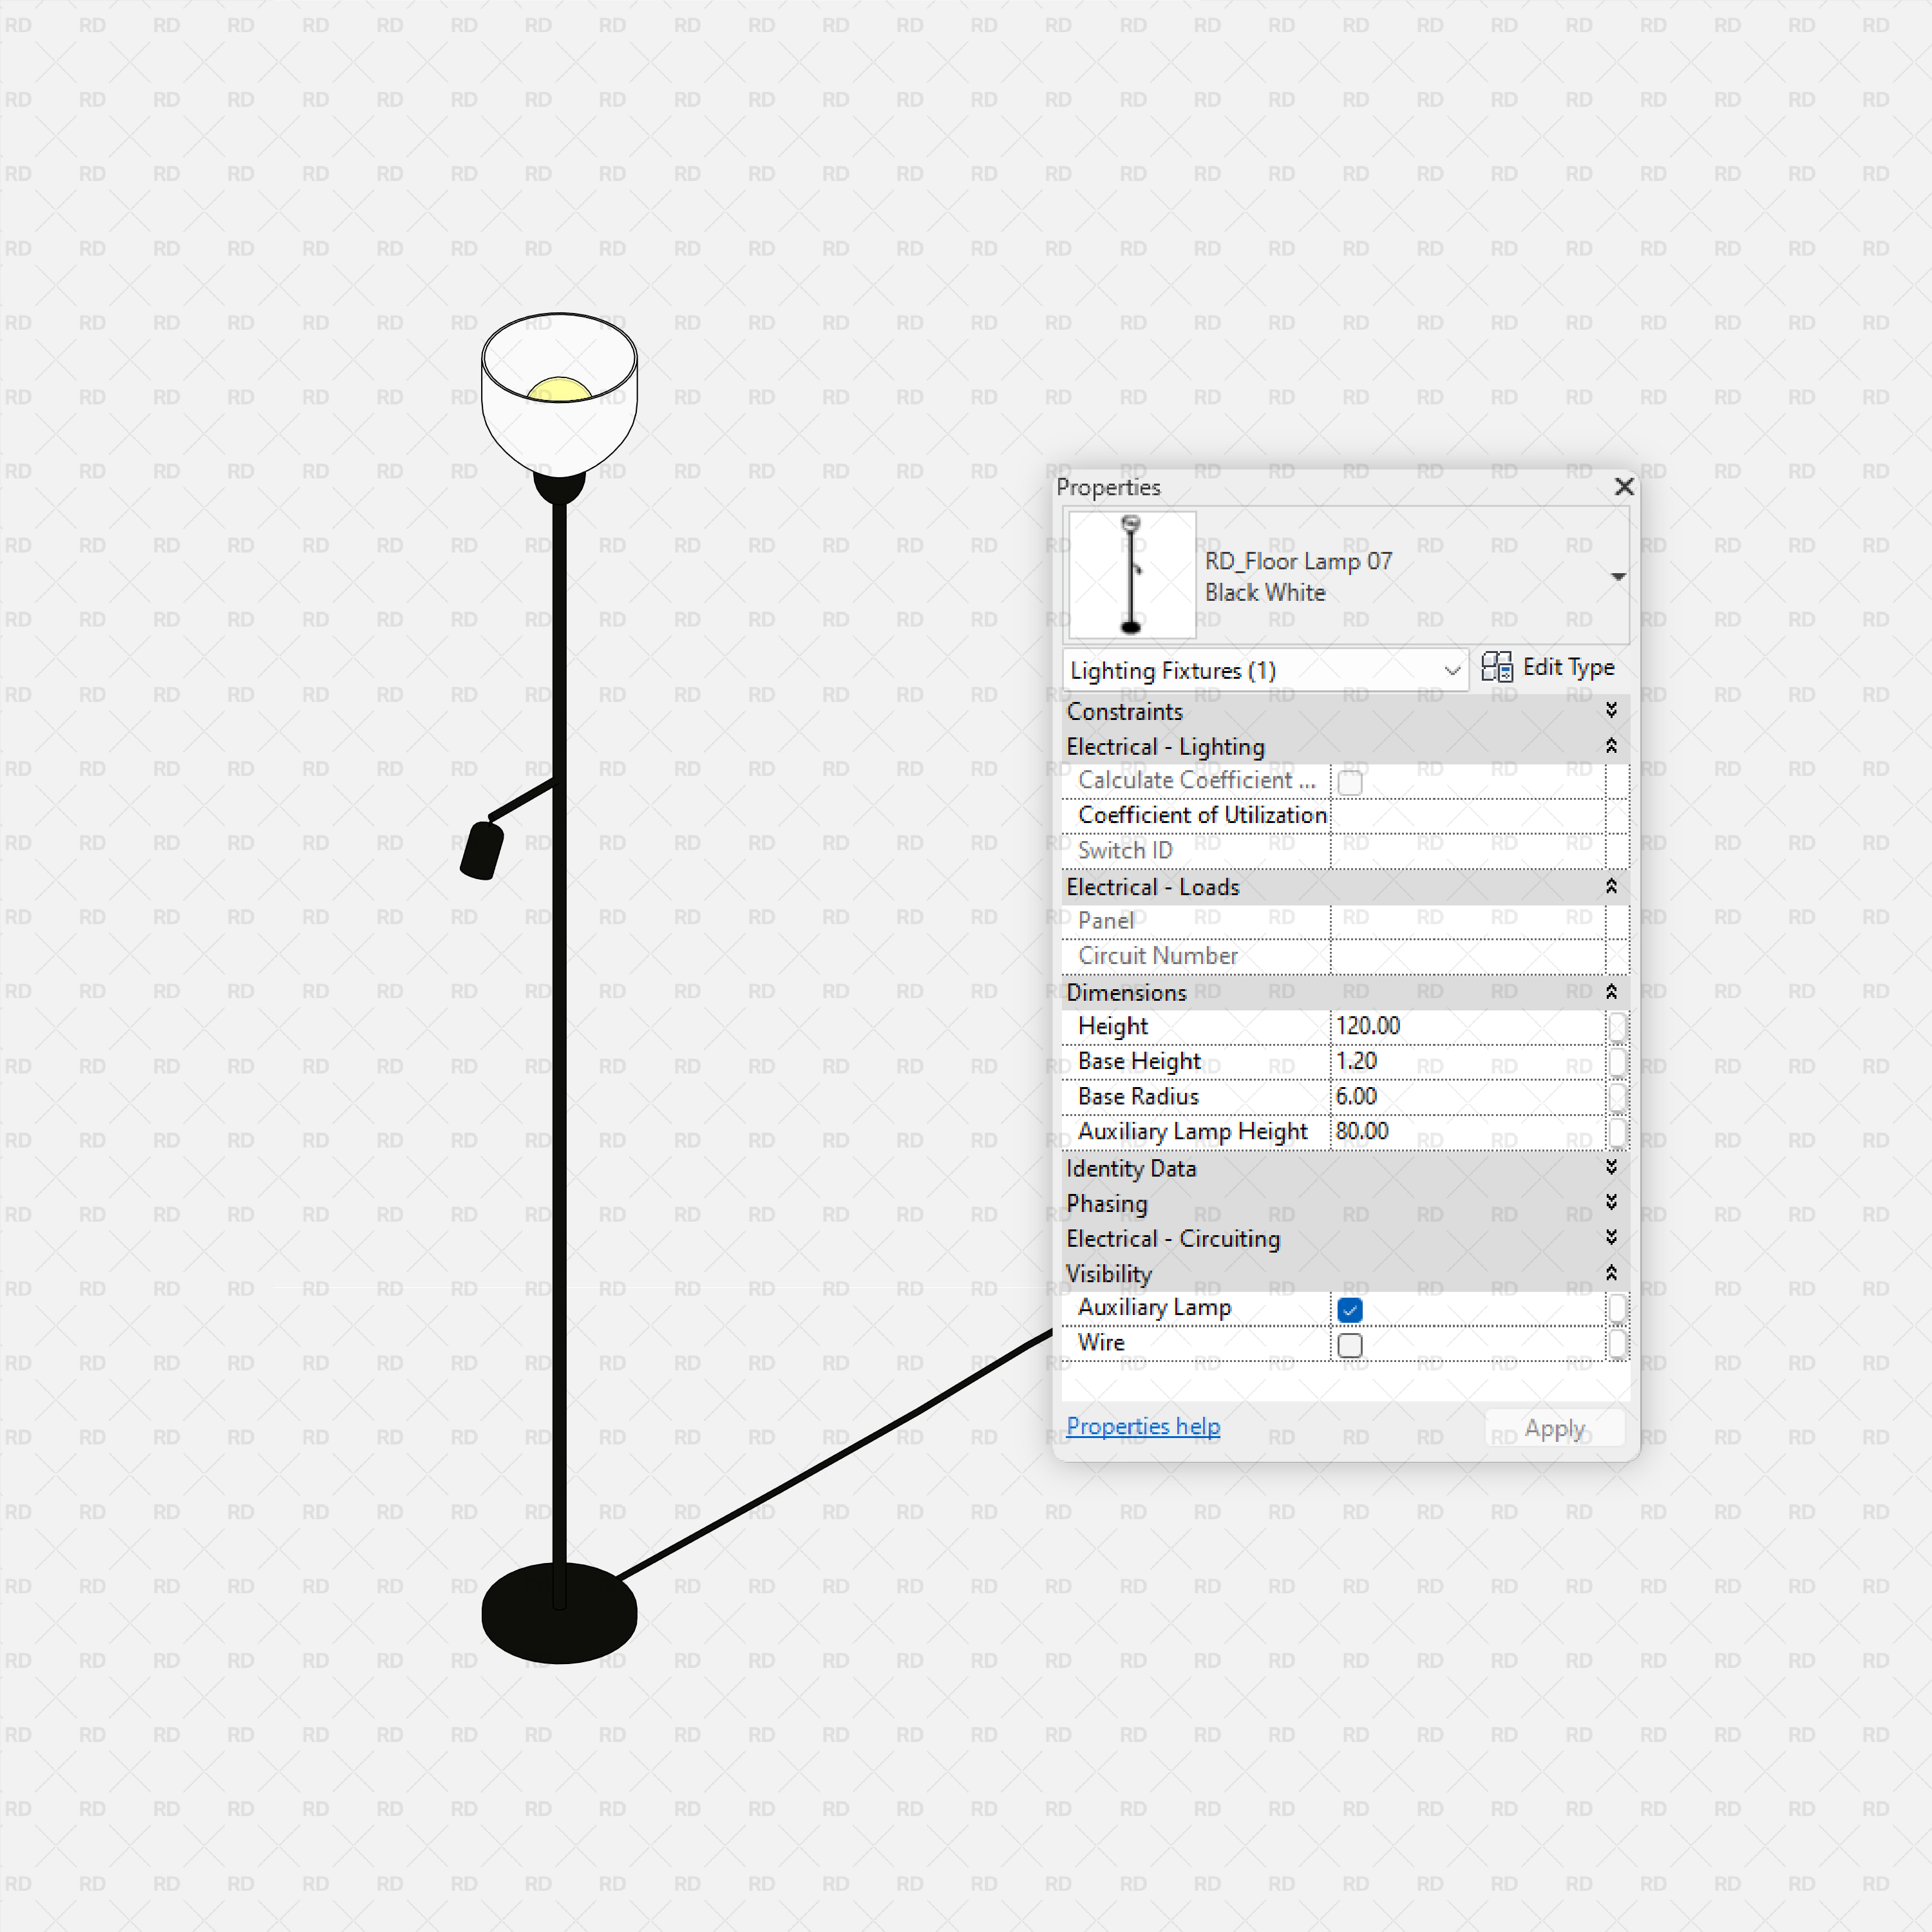This screenshot has width=1932, height=1932.
Task: Expand the Constraints section
Action: tap(1611, 711)
